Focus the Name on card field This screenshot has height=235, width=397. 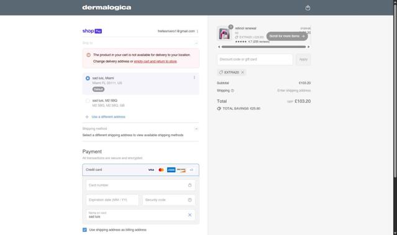(140, 214)
